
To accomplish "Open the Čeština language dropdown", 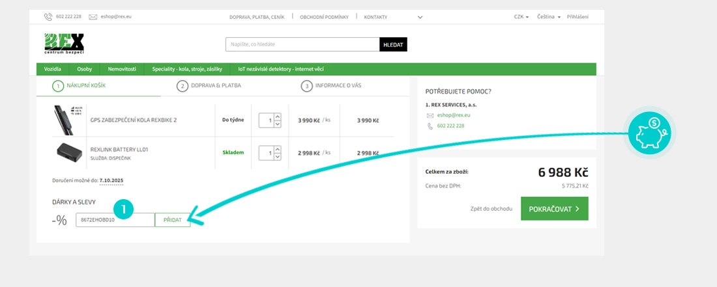I will click(549, 16).
